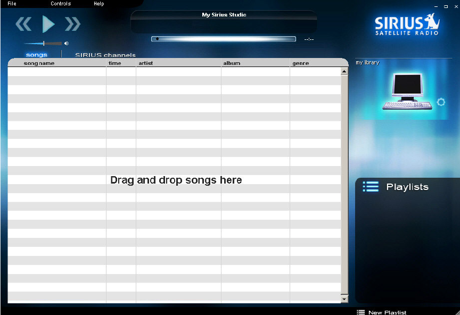Open the Controls menu
The image size is (460, 315).
[x=61, y=4]
